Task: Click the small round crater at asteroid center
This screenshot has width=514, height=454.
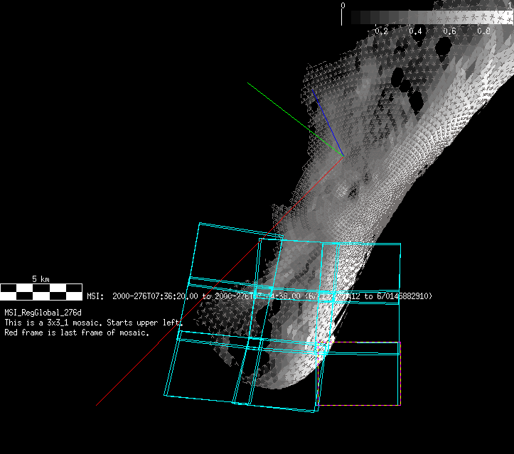Action: coord(343,191)
